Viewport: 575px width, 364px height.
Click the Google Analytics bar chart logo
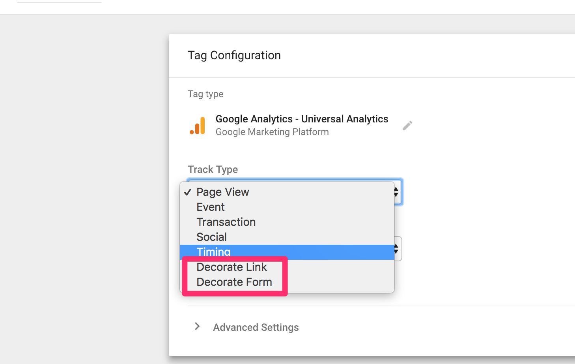point(198,126)
